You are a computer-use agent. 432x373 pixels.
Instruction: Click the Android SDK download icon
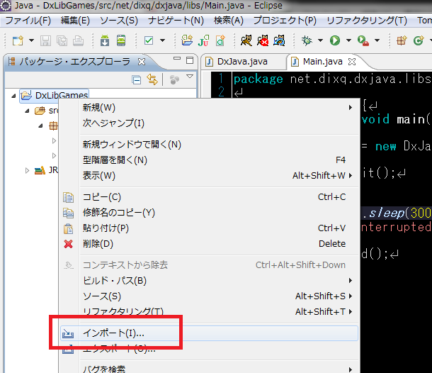[105, 40]
